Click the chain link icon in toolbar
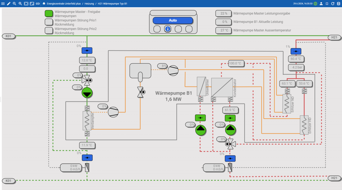342x190 pixels. (x=38, y=4)
